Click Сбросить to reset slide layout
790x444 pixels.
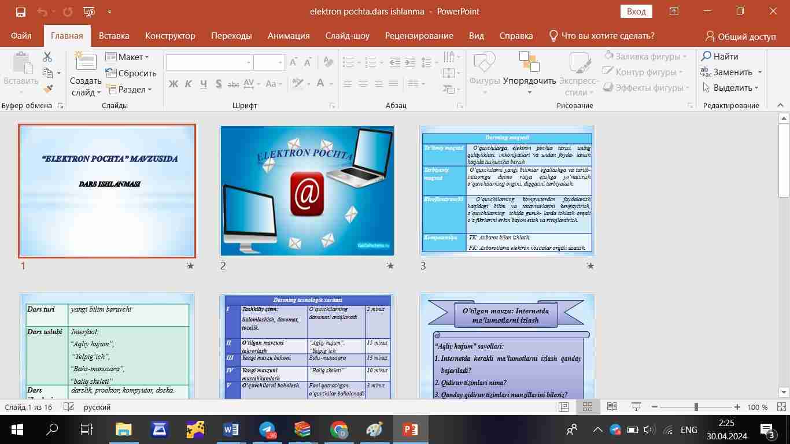131,73
